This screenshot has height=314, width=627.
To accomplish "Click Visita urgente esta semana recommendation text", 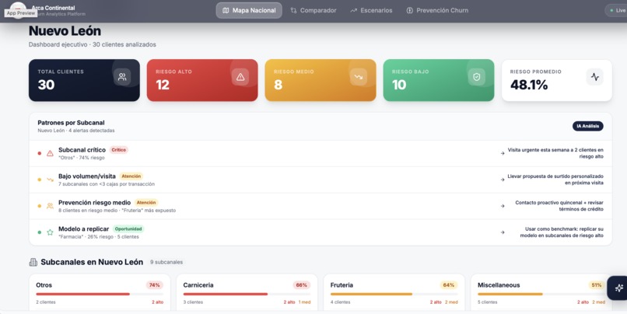I will pos(555,153).
